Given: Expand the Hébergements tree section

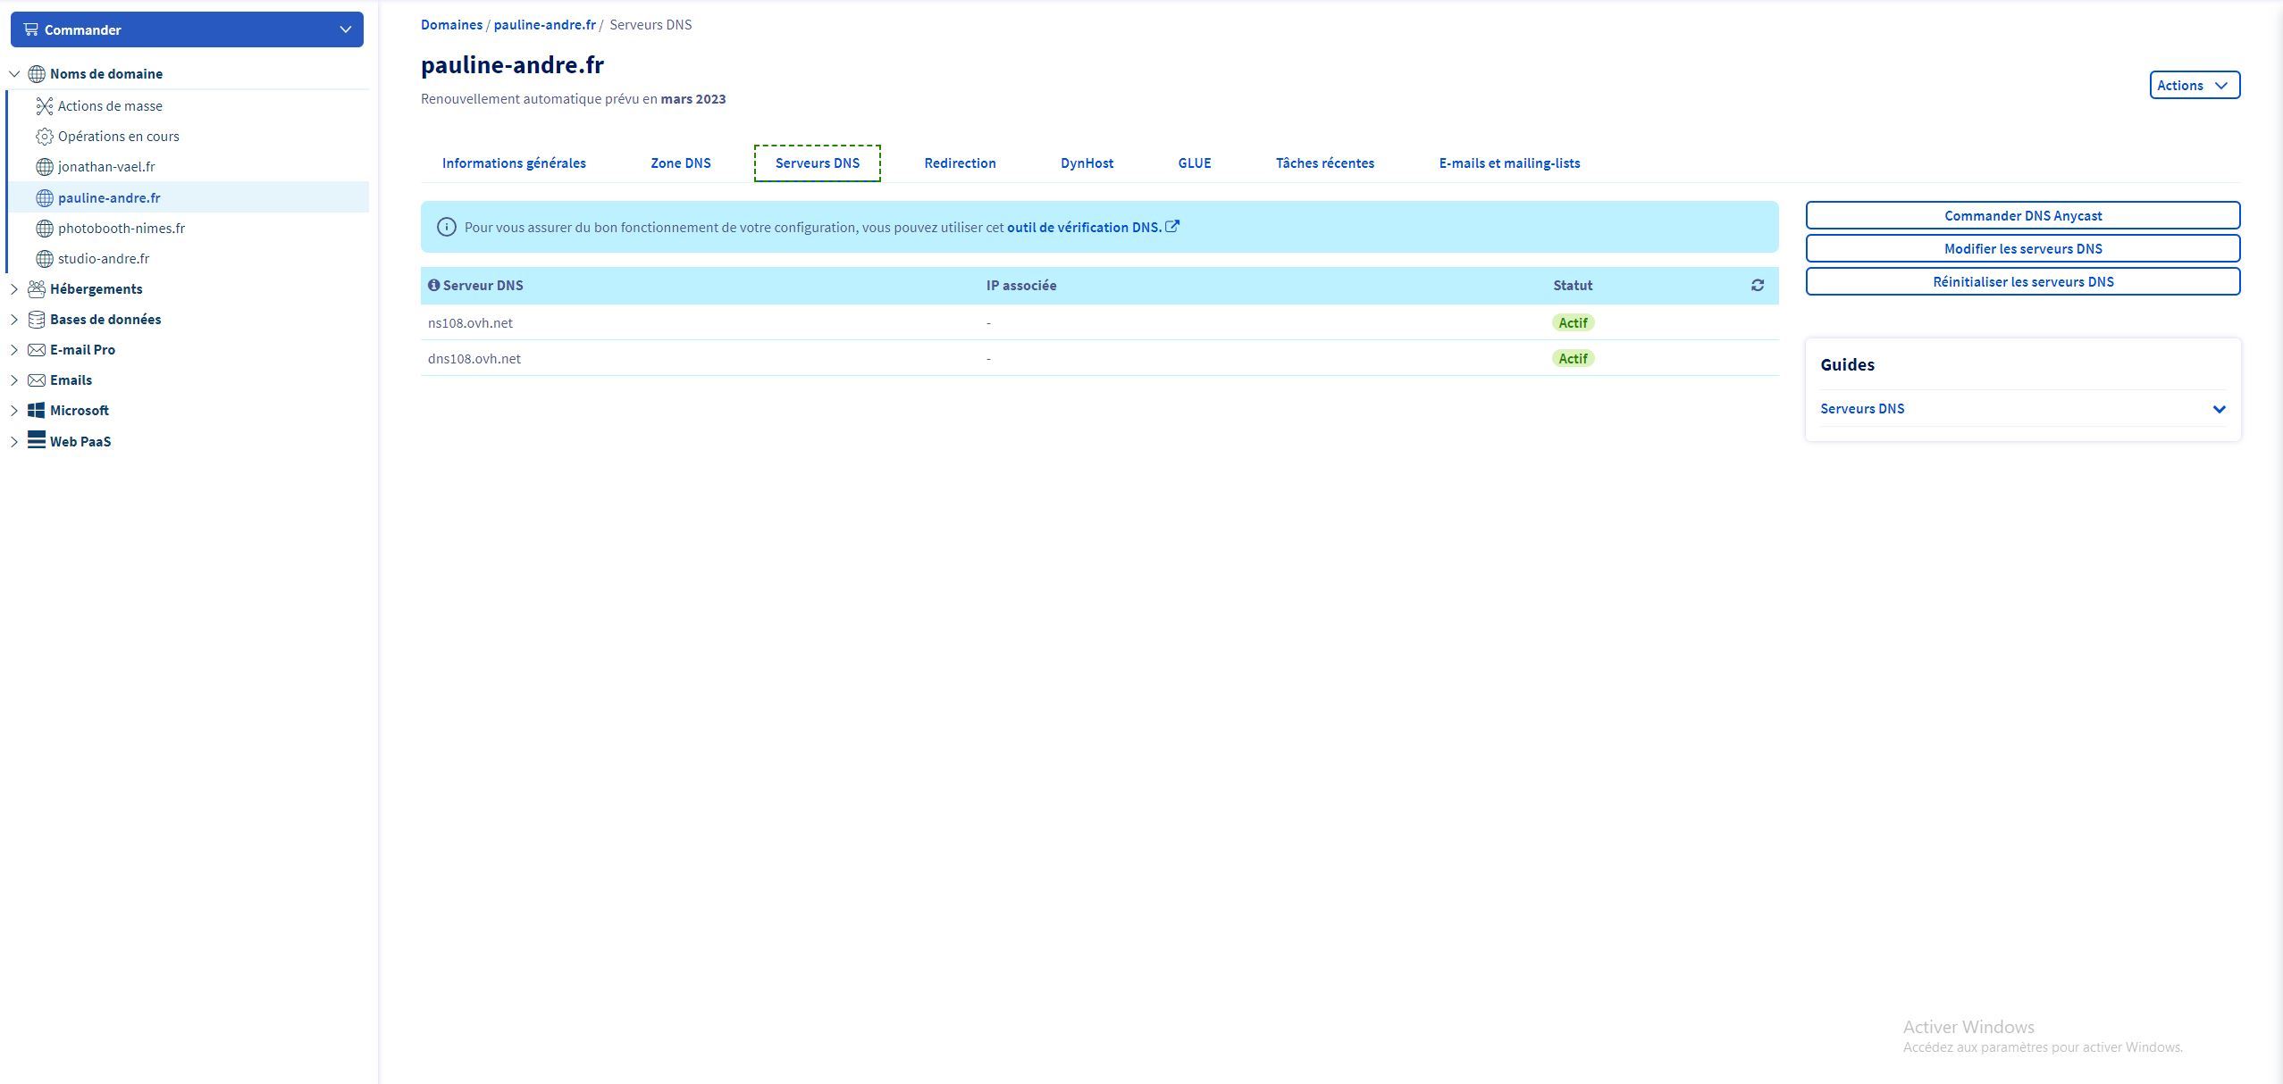Looking at the screenshot, I should point(13,289).
